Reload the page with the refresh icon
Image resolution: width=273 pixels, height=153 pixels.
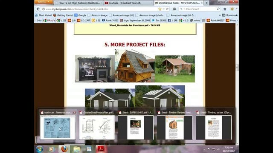(x=167, y=9)
